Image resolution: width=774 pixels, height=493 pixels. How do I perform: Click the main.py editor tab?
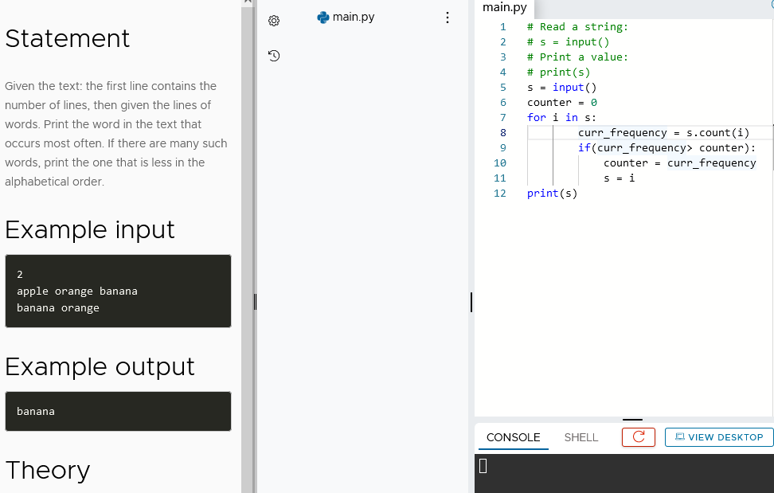(x=505, y=8)
